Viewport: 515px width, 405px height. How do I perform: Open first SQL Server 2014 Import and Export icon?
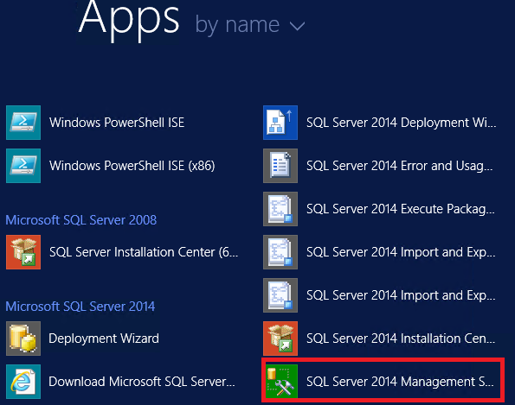[x=280, y=252]
